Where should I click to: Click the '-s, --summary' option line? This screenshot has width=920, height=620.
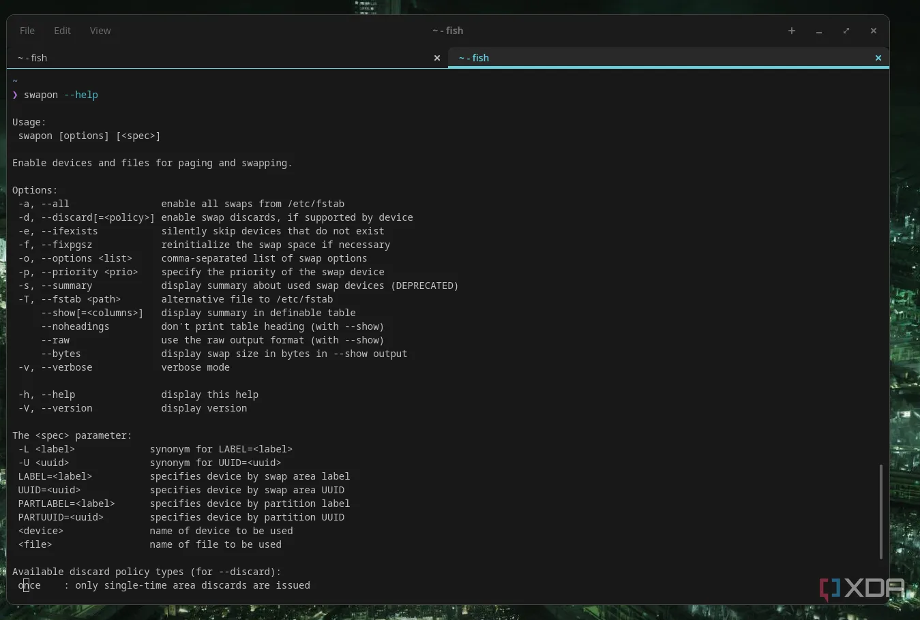[238, 285]
